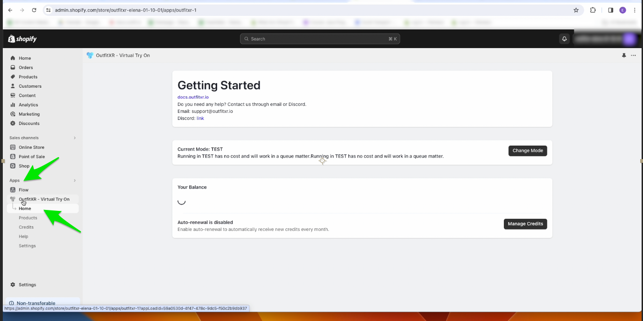Expand the Apps section chevron
Image resolution: width=643 pixels, height=321 pixels.
coord(75,181)
